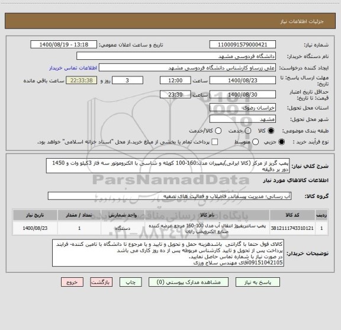Click the دستگاه unit cell
341x330 pixels.
[123, 228]
